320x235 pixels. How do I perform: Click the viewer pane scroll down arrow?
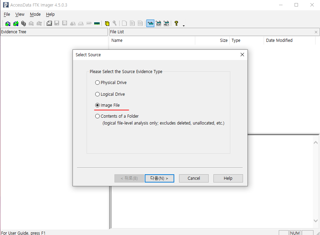pos(316,221)
